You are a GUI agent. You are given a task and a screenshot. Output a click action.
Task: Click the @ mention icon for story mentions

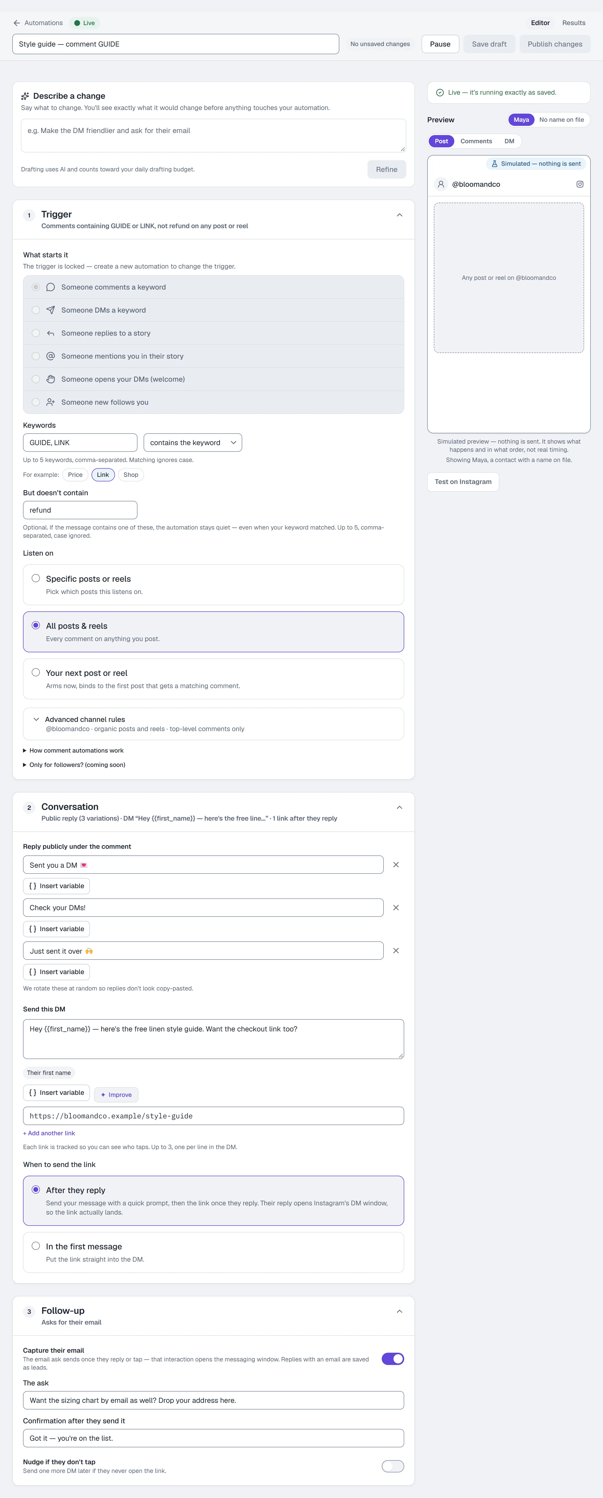tap(51, 356)
